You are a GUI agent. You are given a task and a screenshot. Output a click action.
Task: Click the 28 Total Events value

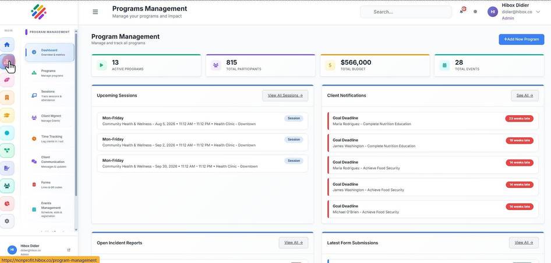click(459, 62)
